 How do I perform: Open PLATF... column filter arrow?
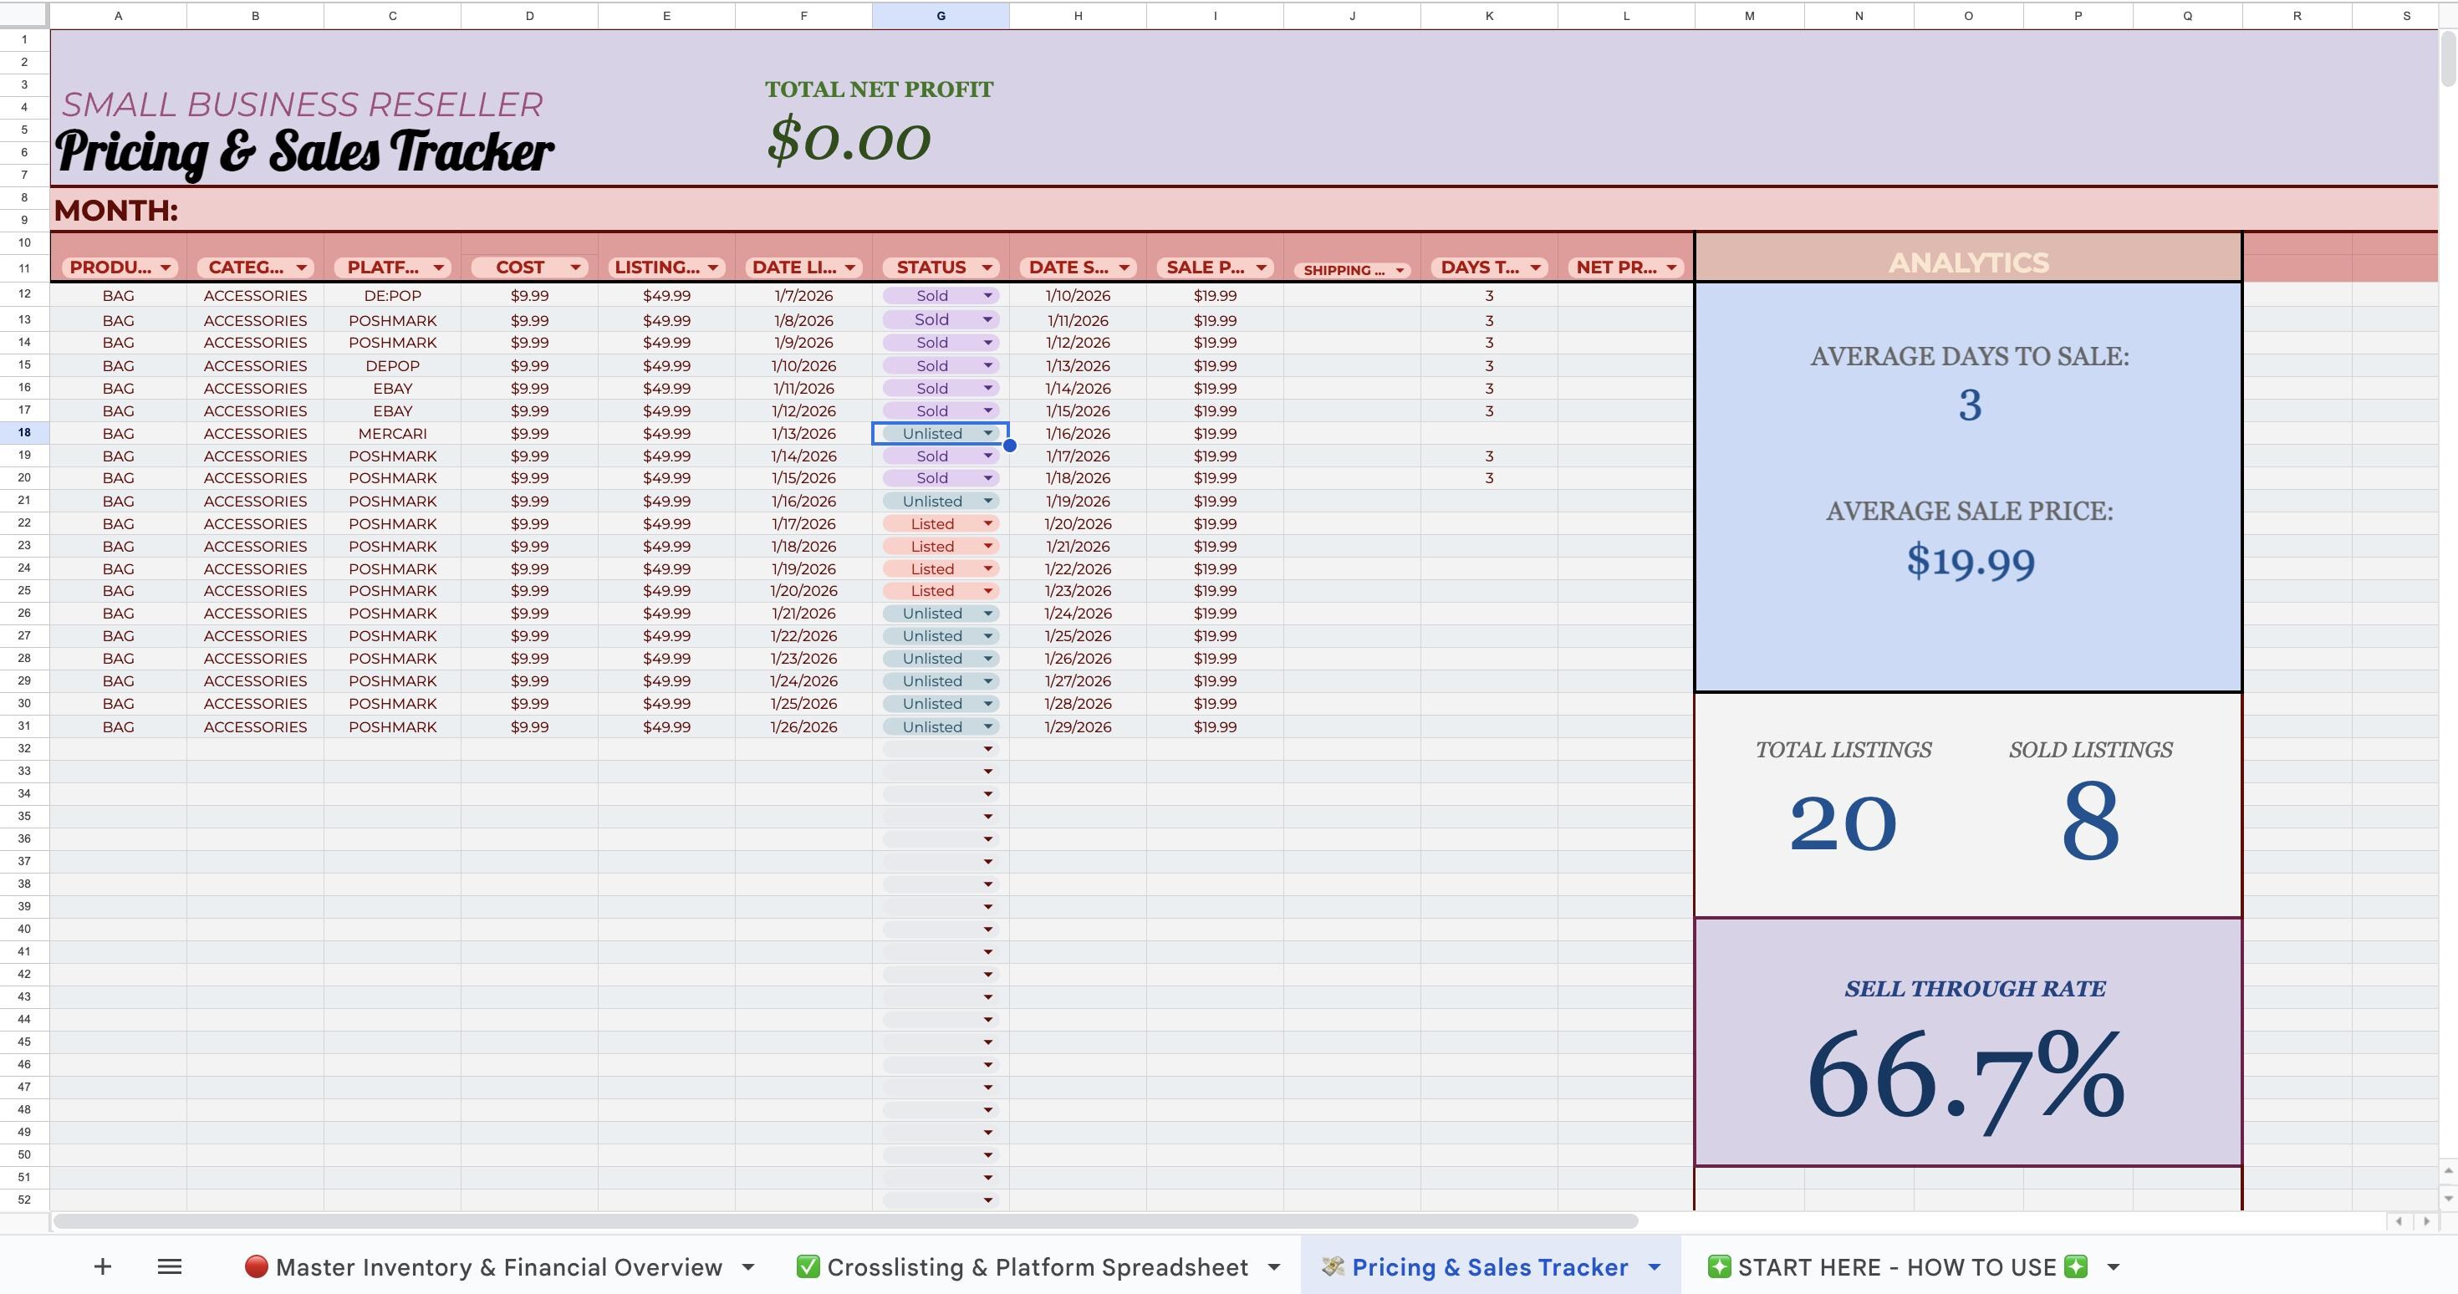pos(439,268)
